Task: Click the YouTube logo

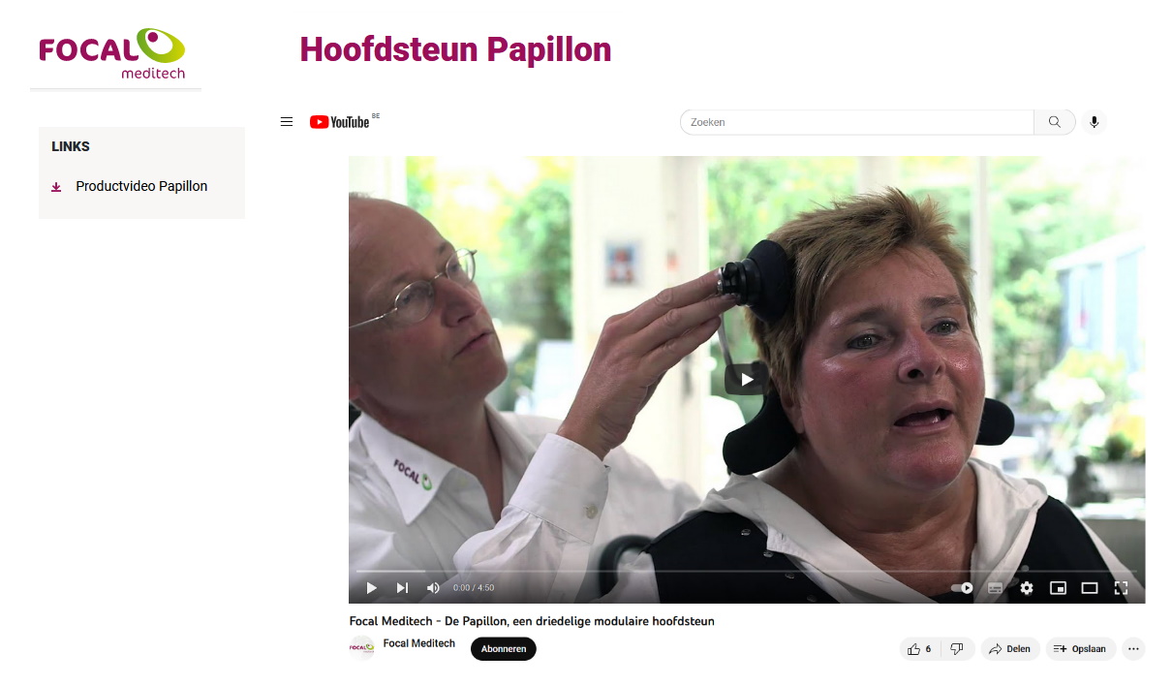Action: [x=340, y=122]
